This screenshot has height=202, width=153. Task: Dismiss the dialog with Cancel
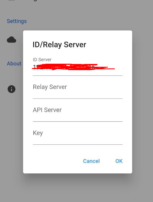click(x=91, y=161)
